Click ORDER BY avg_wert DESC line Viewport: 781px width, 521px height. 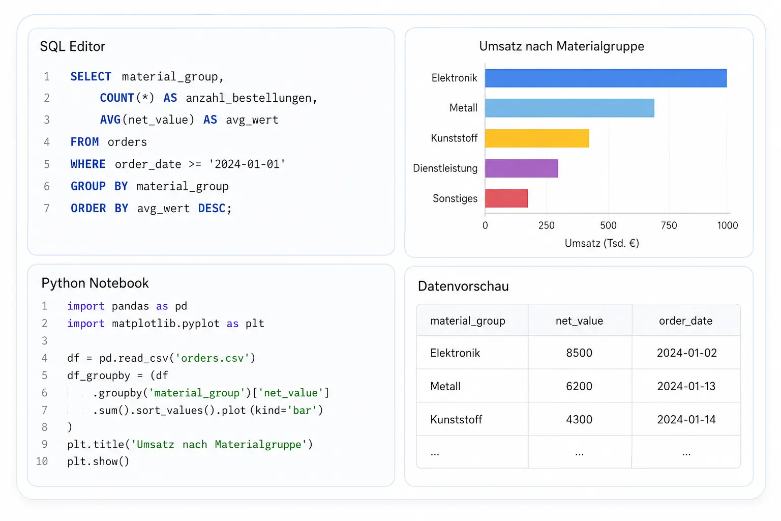click(x=151, y=209)
